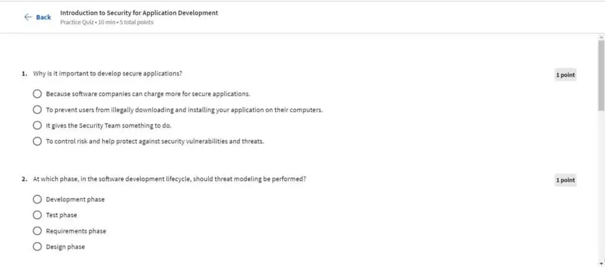Click the scrollbar down arrow
The width and height of the screenshot is (605, 267).
point(601,264)
